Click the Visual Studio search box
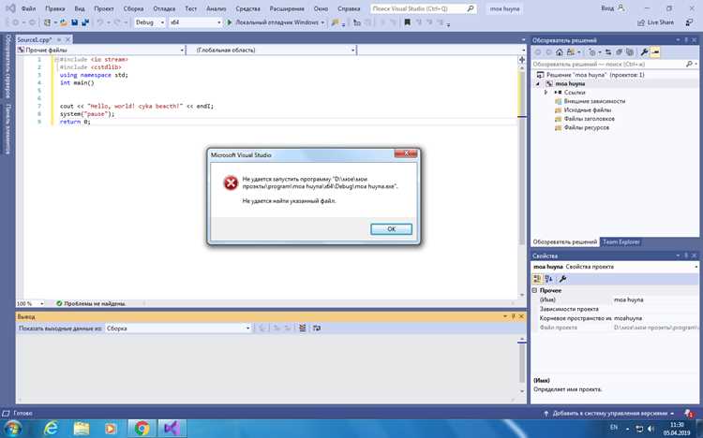Screen dimensions: 703x438 [424, 8]
